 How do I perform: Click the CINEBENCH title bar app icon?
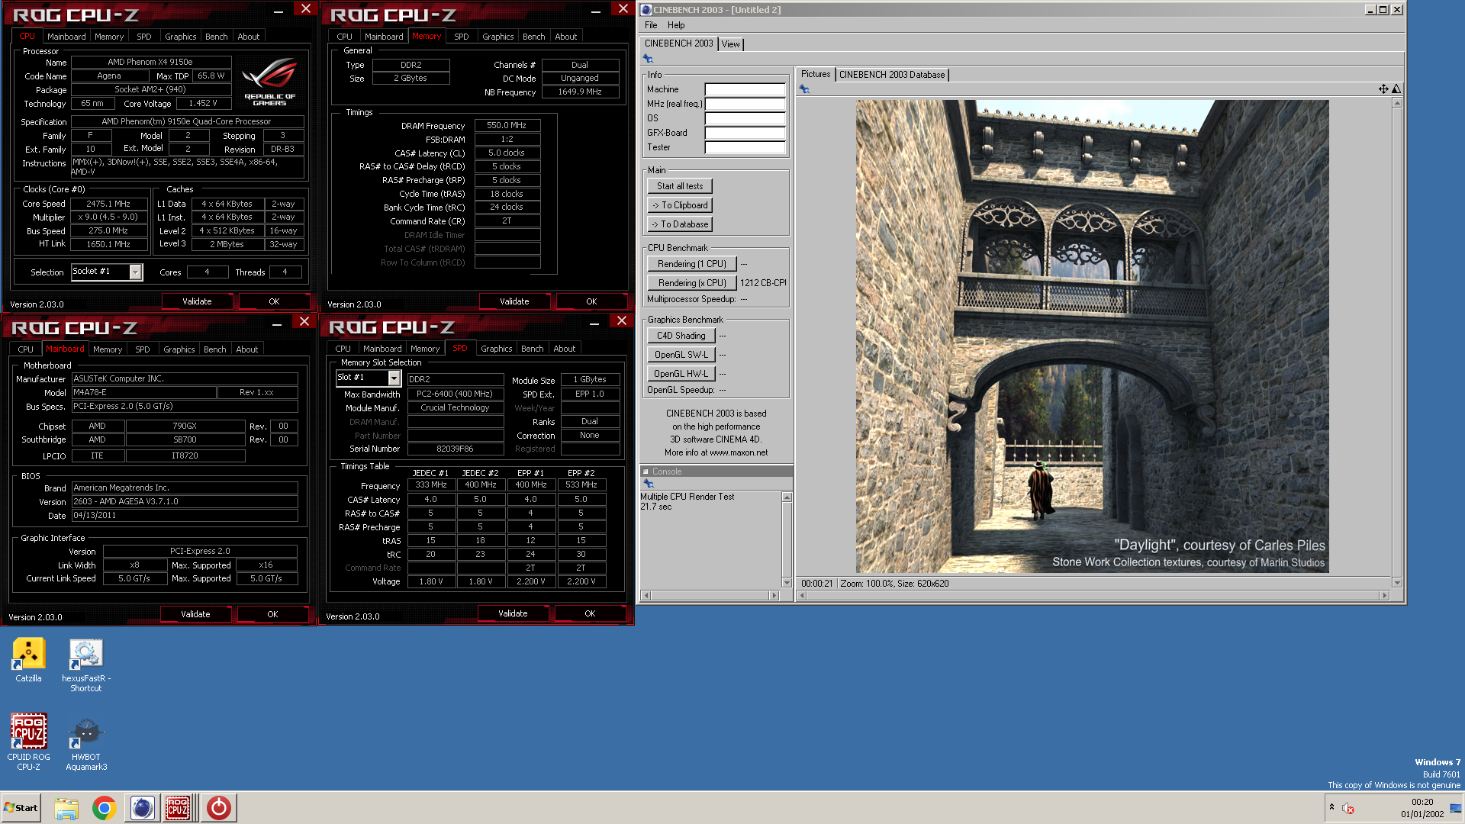tap(646, 10)
